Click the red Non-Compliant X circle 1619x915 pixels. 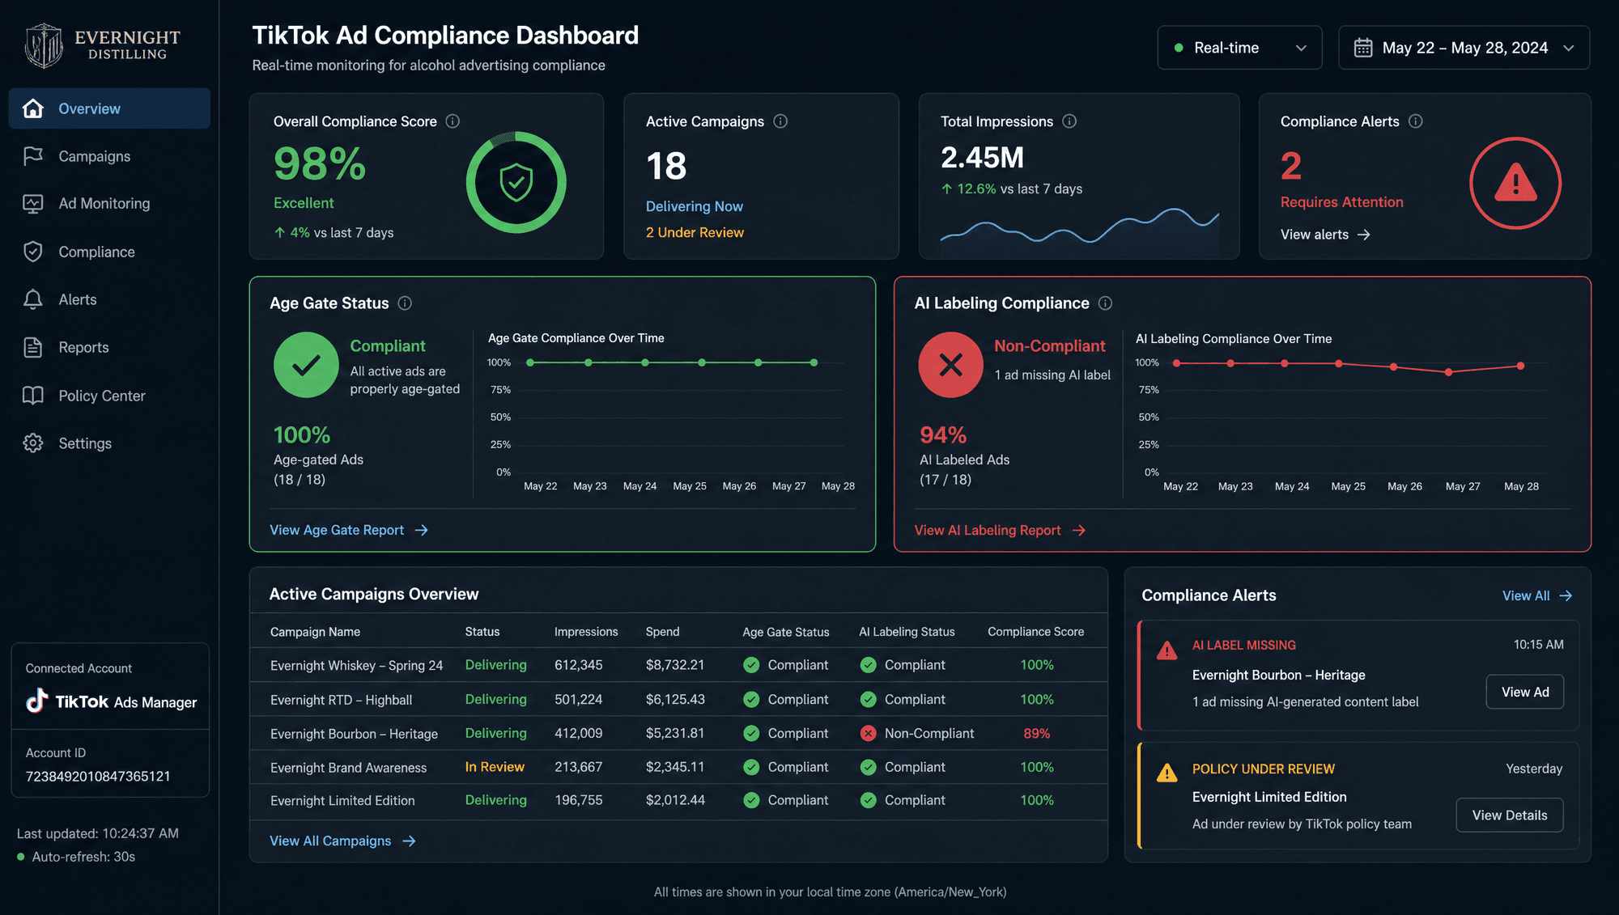951,365
